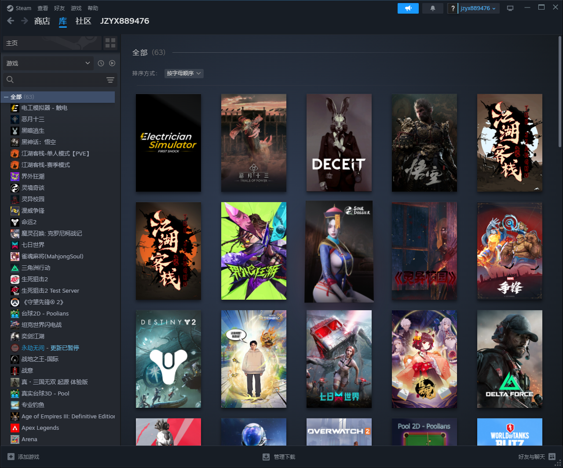Open the 游戏 menu
563x468 pixels.
(76, 8)
